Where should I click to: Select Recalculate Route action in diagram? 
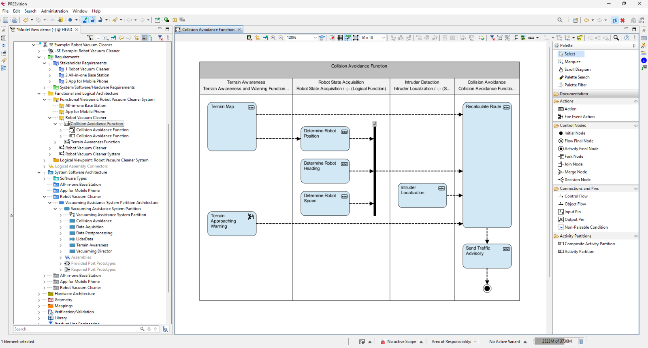point(487,165)
